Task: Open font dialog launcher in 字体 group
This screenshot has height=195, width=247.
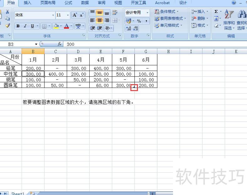Action: 83,35
